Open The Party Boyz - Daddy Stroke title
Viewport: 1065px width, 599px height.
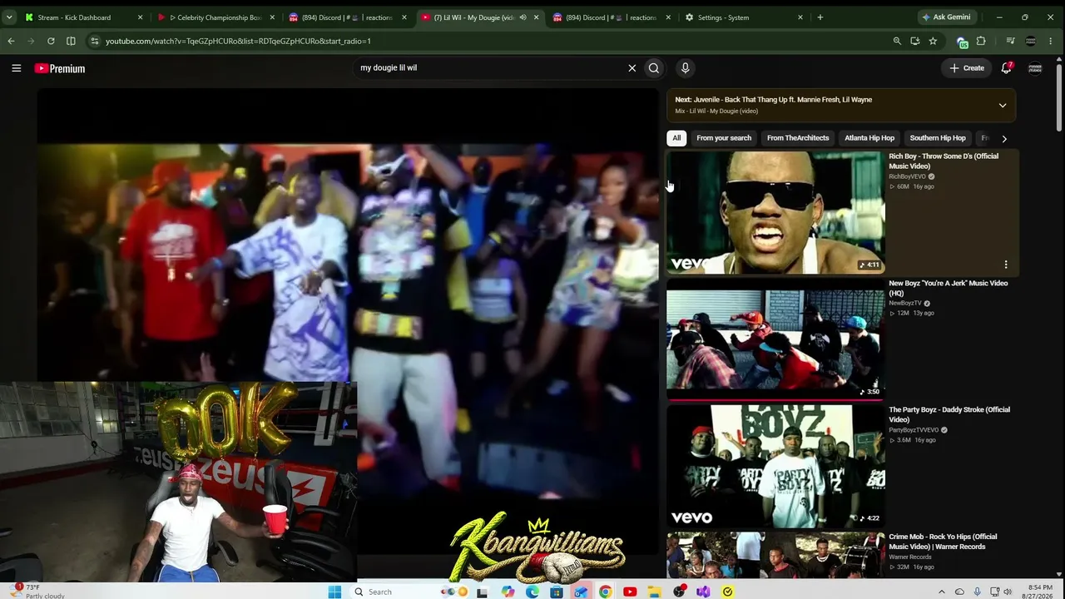point(949,414)
